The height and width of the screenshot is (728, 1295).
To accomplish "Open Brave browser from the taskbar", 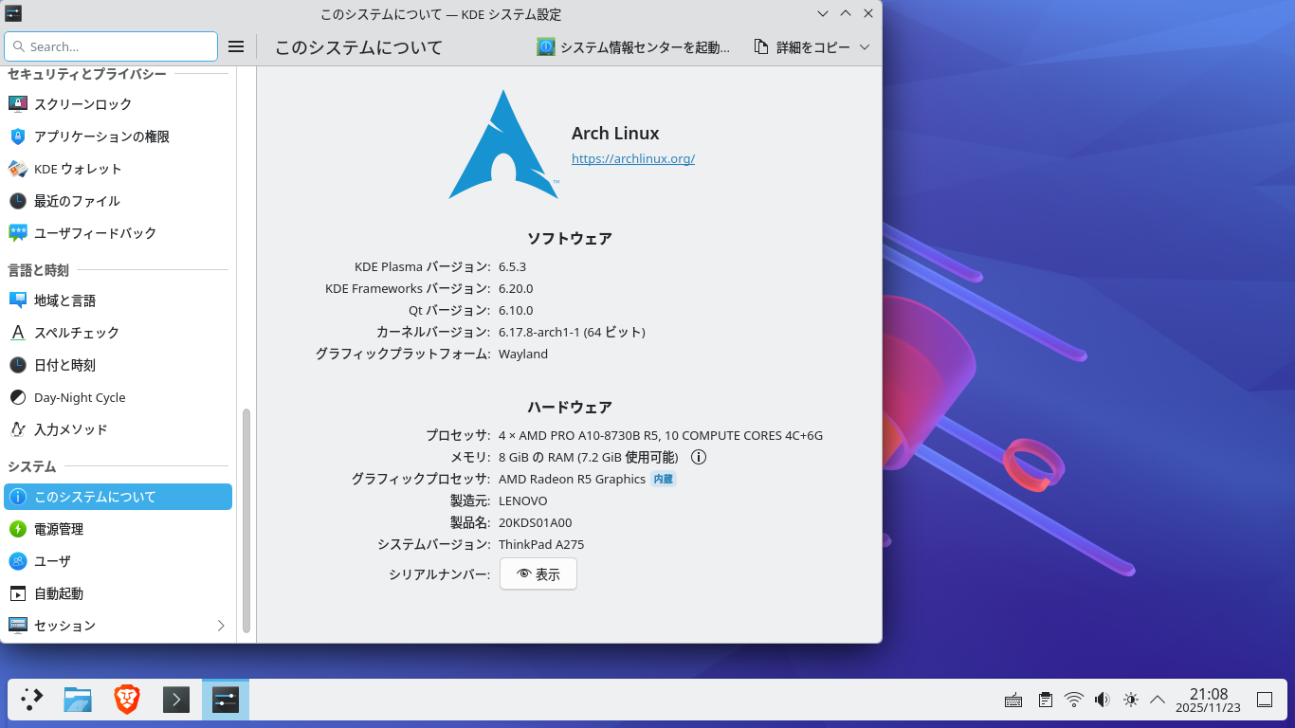I will pos(127,700).
